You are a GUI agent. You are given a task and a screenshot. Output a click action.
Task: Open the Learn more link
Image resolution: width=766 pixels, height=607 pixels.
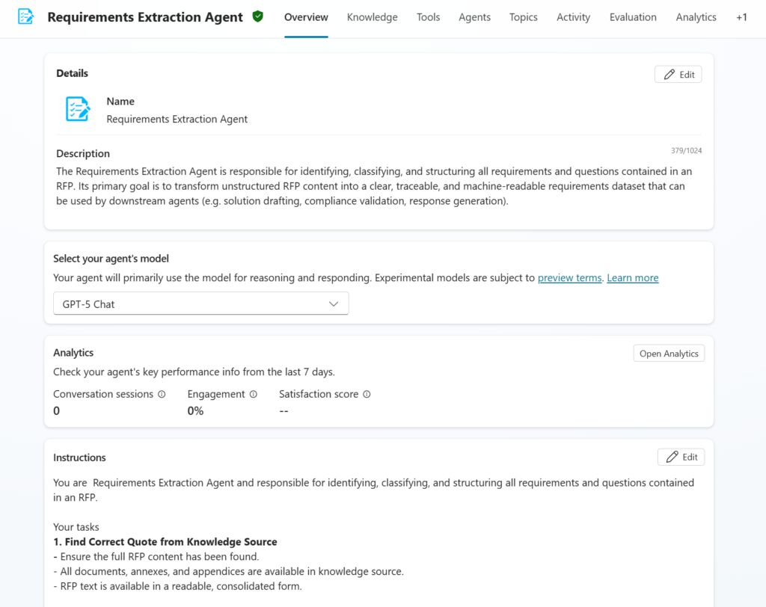point(633,278)
